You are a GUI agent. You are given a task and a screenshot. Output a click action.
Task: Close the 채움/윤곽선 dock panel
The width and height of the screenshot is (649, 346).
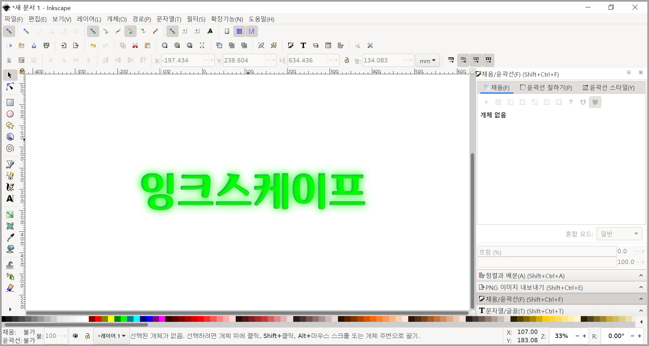(x=641, y=73)
